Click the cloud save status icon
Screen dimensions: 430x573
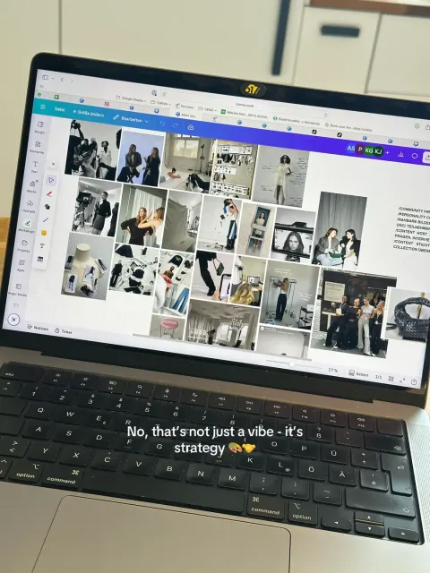[191, 127]
